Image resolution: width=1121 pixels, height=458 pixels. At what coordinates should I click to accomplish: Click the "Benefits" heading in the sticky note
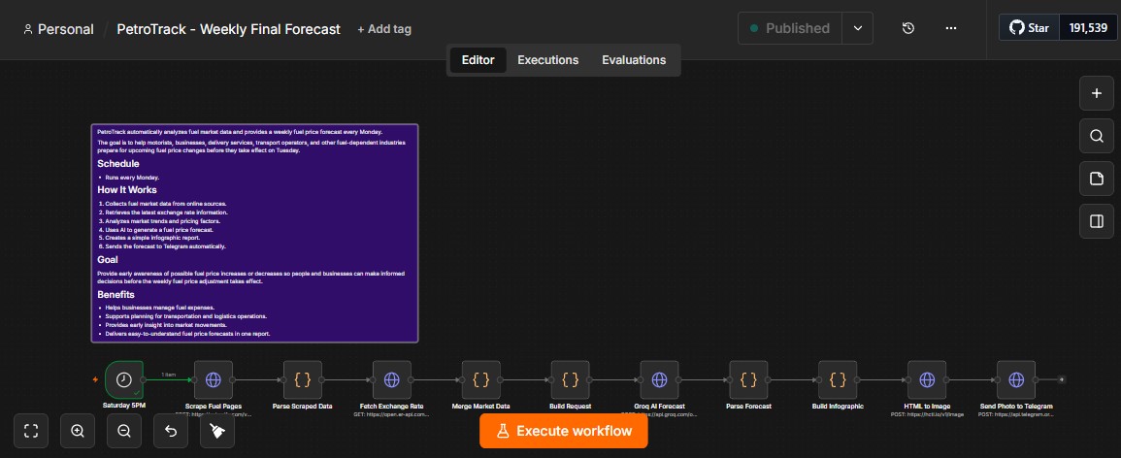115,294
